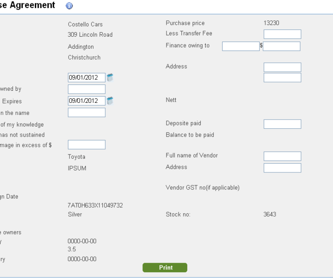Click the Less Transfer Fee input field

click(283, 34)
